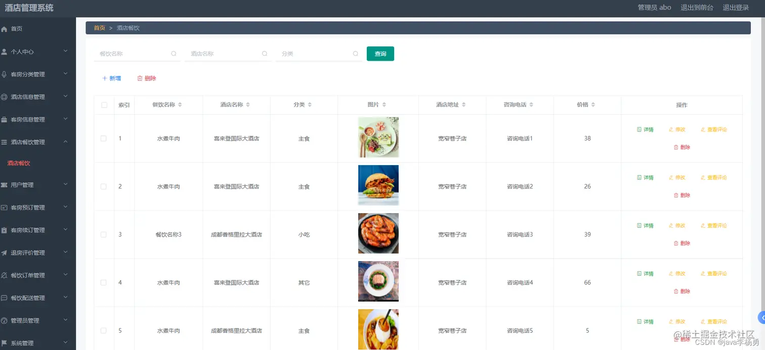Click 修改 for row 2
This screenshot has height=350, width=765.
[677, 178]
